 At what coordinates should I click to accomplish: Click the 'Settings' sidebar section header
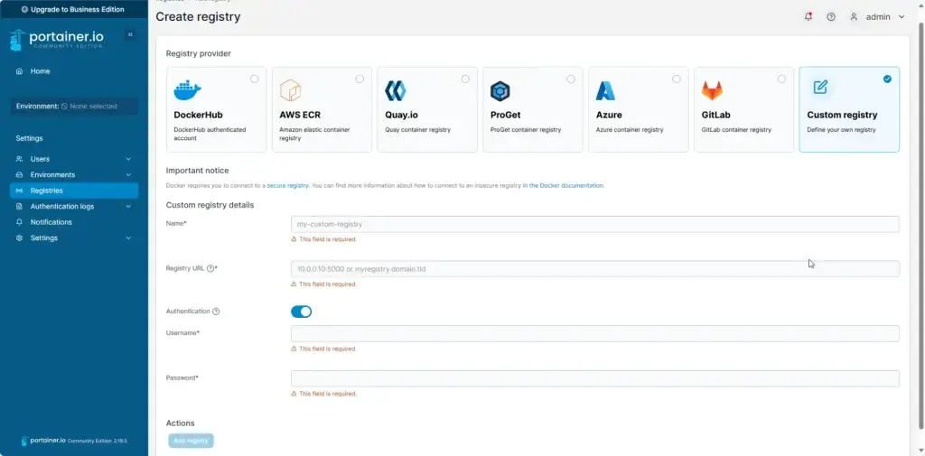(29, 139)
